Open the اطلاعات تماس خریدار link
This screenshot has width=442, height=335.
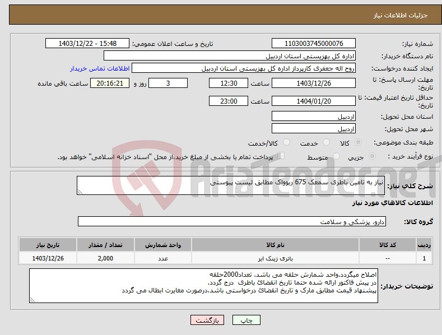[100, 68]
